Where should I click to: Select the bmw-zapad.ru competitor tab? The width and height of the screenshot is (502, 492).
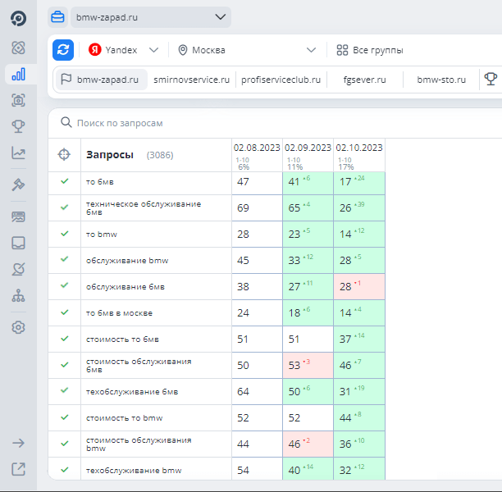[102, 80]
